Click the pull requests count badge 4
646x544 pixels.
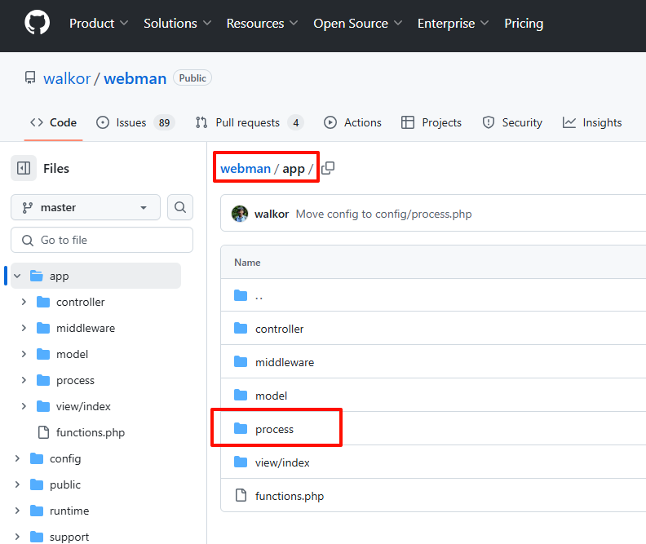coord(295,122)
